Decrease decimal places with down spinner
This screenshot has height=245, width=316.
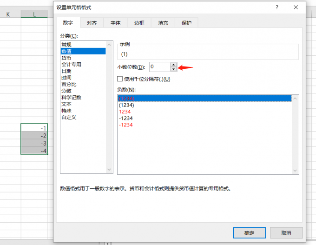173,69
